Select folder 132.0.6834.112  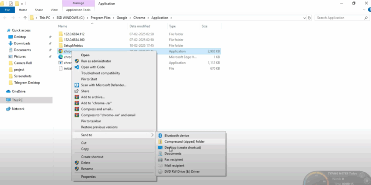click(74, 34)
